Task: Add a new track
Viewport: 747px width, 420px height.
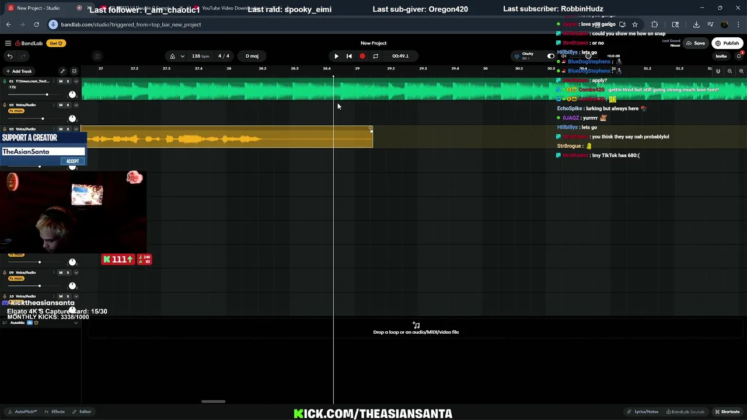Action: click(19, 71)
